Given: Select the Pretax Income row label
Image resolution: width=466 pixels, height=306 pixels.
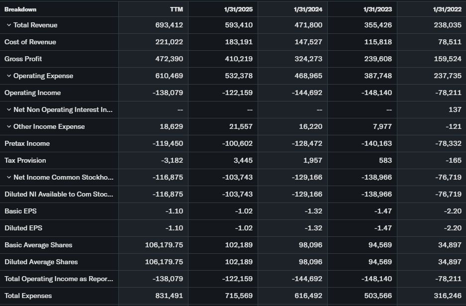Looking at the screenshot, I should click(x=27, y=144).
